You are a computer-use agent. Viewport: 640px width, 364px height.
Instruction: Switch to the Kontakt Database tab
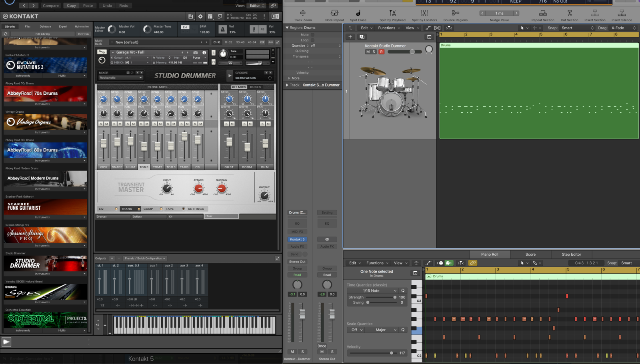[45, 27]
